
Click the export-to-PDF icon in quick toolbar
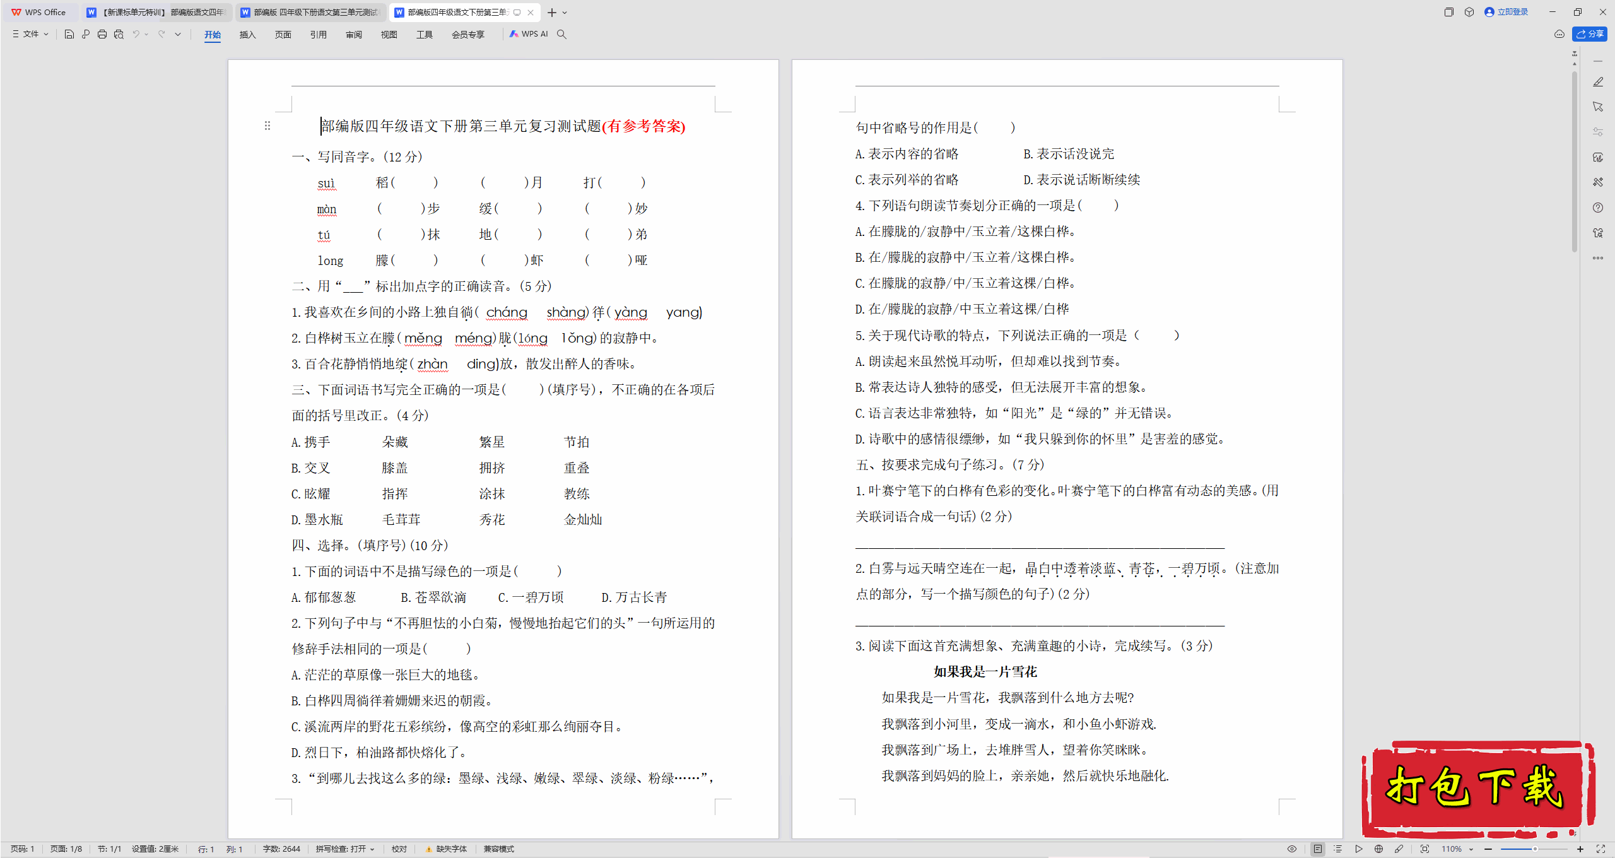click(86, 34)
